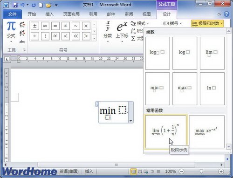The image size is (233, 178).
Task: Switch to the 视图 View tab
Action: click(x=147, y=14)
